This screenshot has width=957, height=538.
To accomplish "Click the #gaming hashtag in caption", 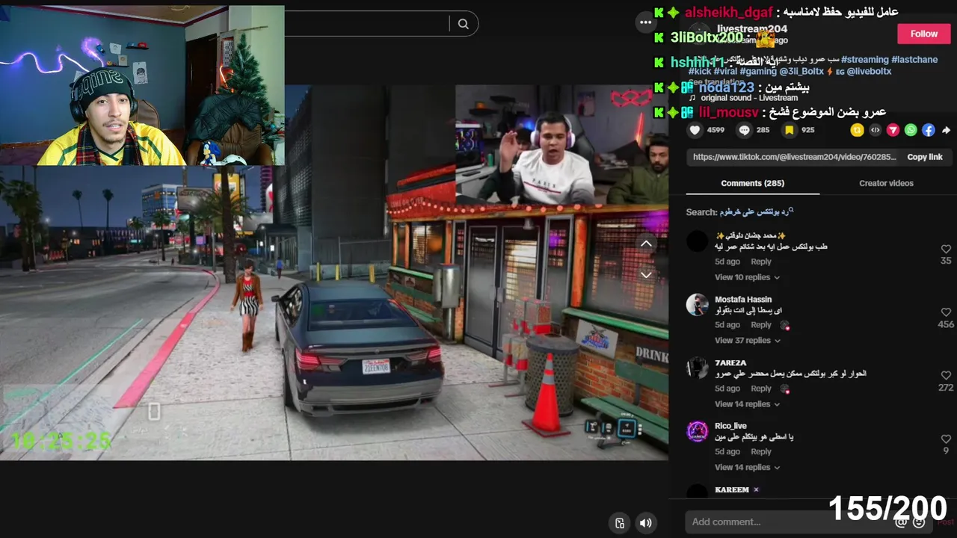I will (x=759, y=72).
